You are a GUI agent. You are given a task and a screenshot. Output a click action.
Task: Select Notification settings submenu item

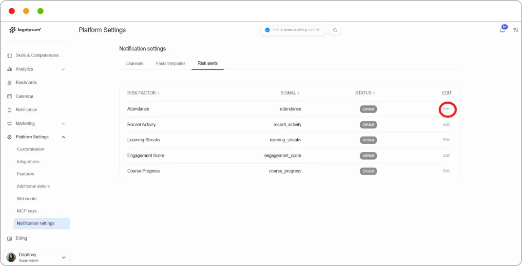click(41, 224)
